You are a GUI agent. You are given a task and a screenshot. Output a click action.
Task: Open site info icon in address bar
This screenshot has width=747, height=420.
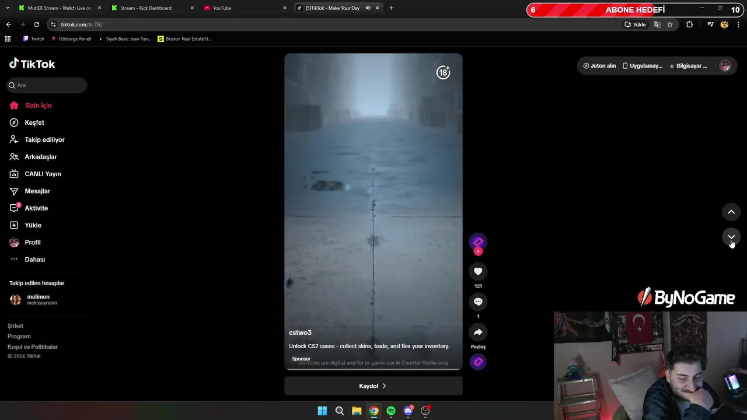[53, 24]
